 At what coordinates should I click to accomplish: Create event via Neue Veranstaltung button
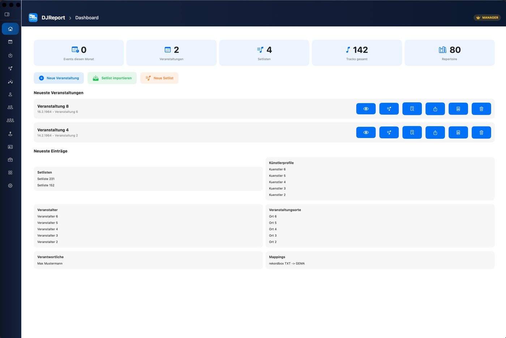point(59,78)
